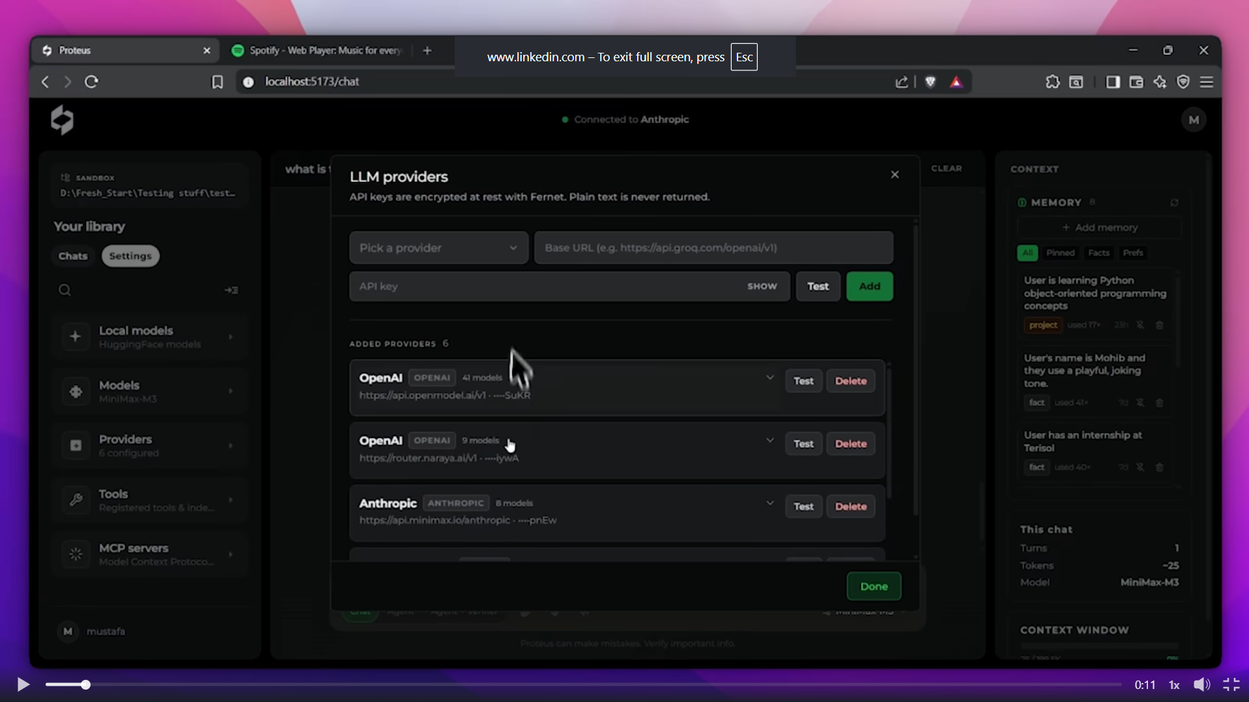View site information for localhost

tap(248, 82)
